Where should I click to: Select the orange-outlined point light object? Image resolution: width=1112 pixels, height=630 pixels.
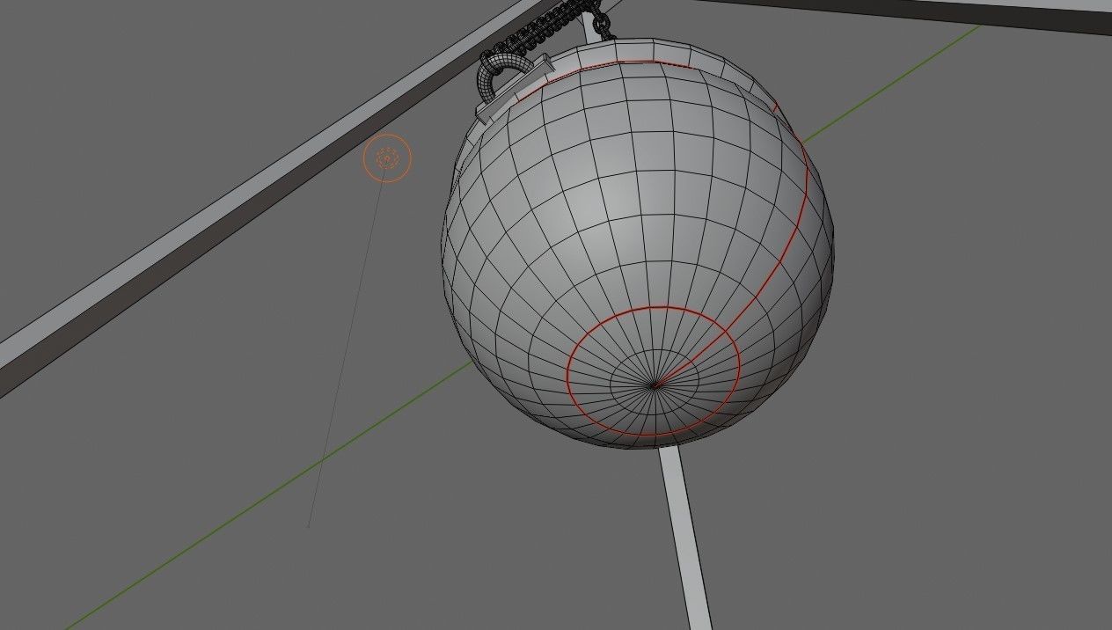click(387, 158)
